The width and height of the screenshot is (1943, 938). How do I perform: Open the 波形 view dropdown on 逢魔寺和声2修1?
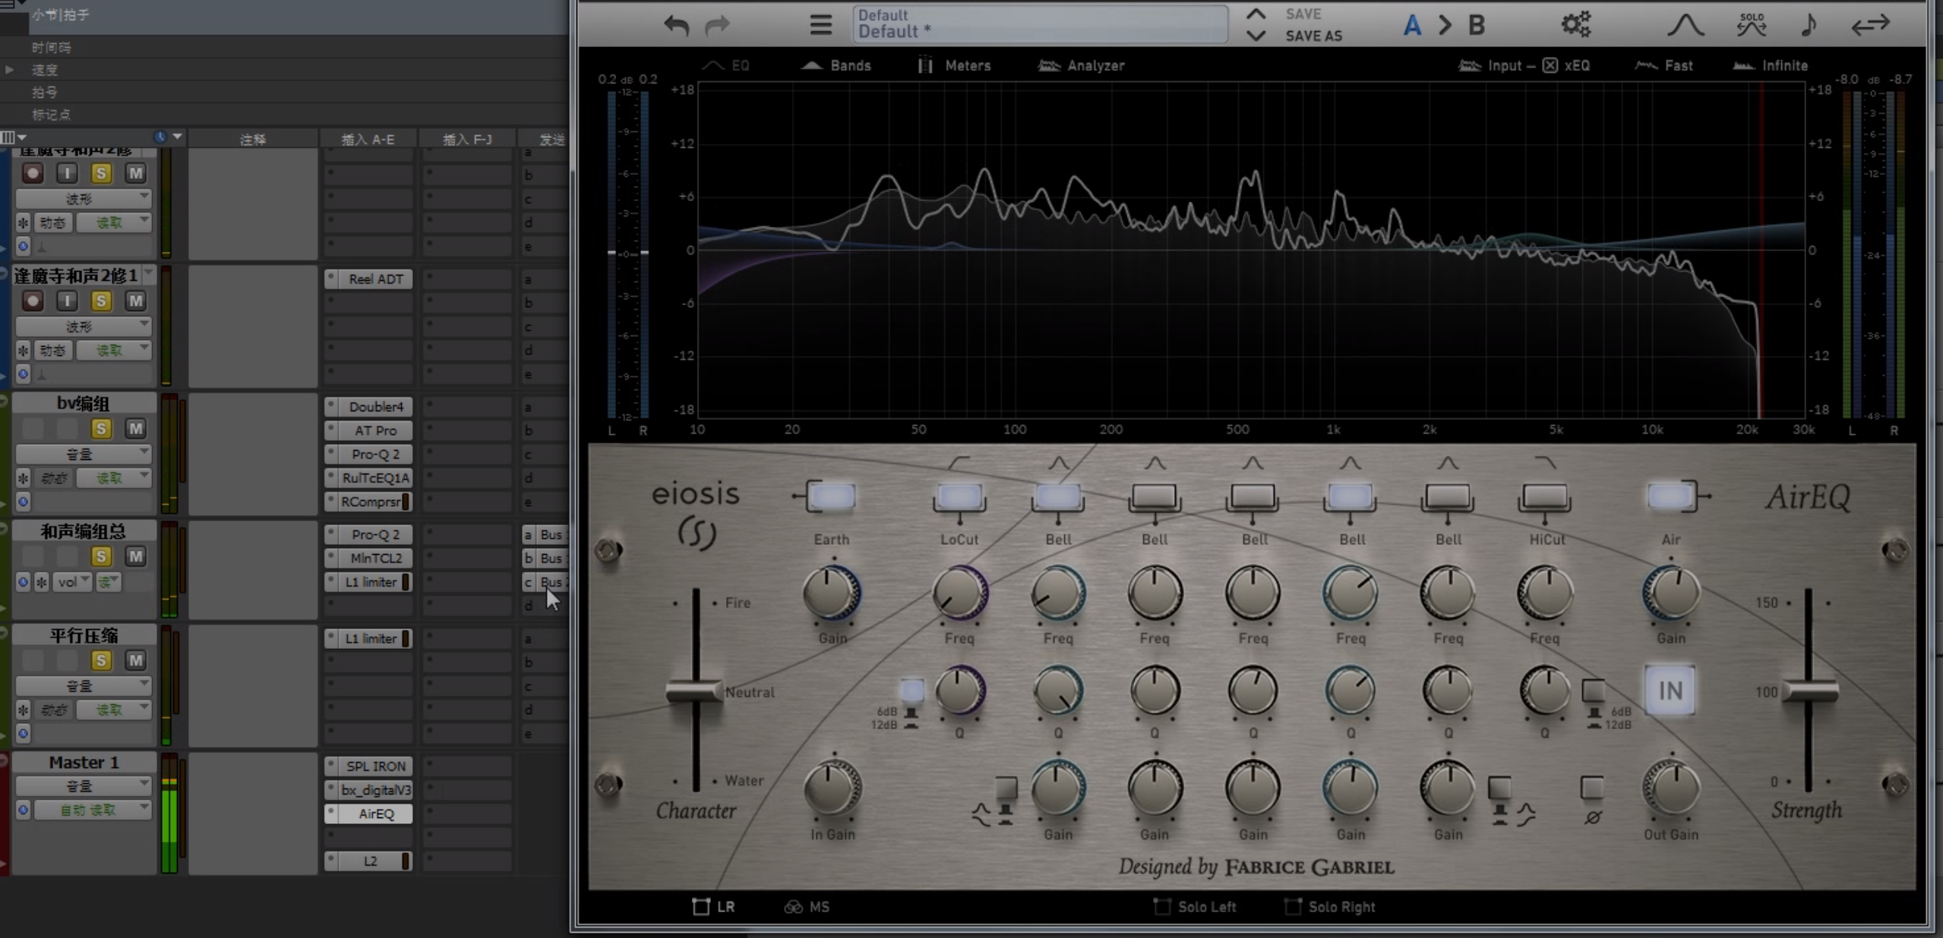pos(84,326)
